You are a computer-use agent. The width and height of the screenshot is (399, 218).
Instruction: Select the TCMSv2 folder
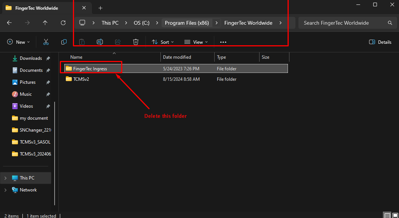point(176,79)
